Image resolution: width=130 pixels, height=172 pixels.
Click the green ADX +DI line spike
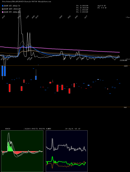tap(52, 158)
